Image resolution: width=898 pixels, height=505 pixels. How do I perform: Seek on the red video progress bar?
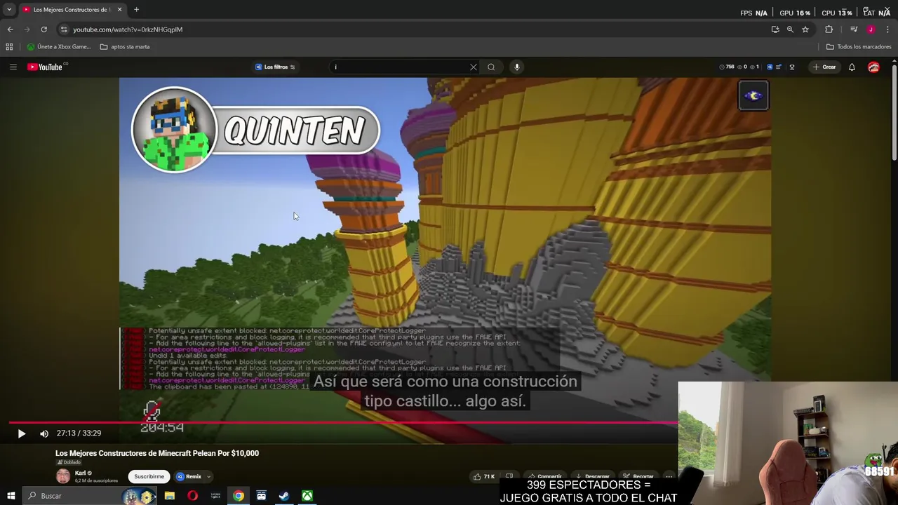coord(344,422)
